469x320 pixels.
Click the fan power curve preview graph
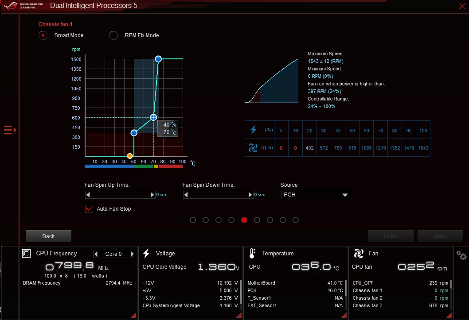272,76
